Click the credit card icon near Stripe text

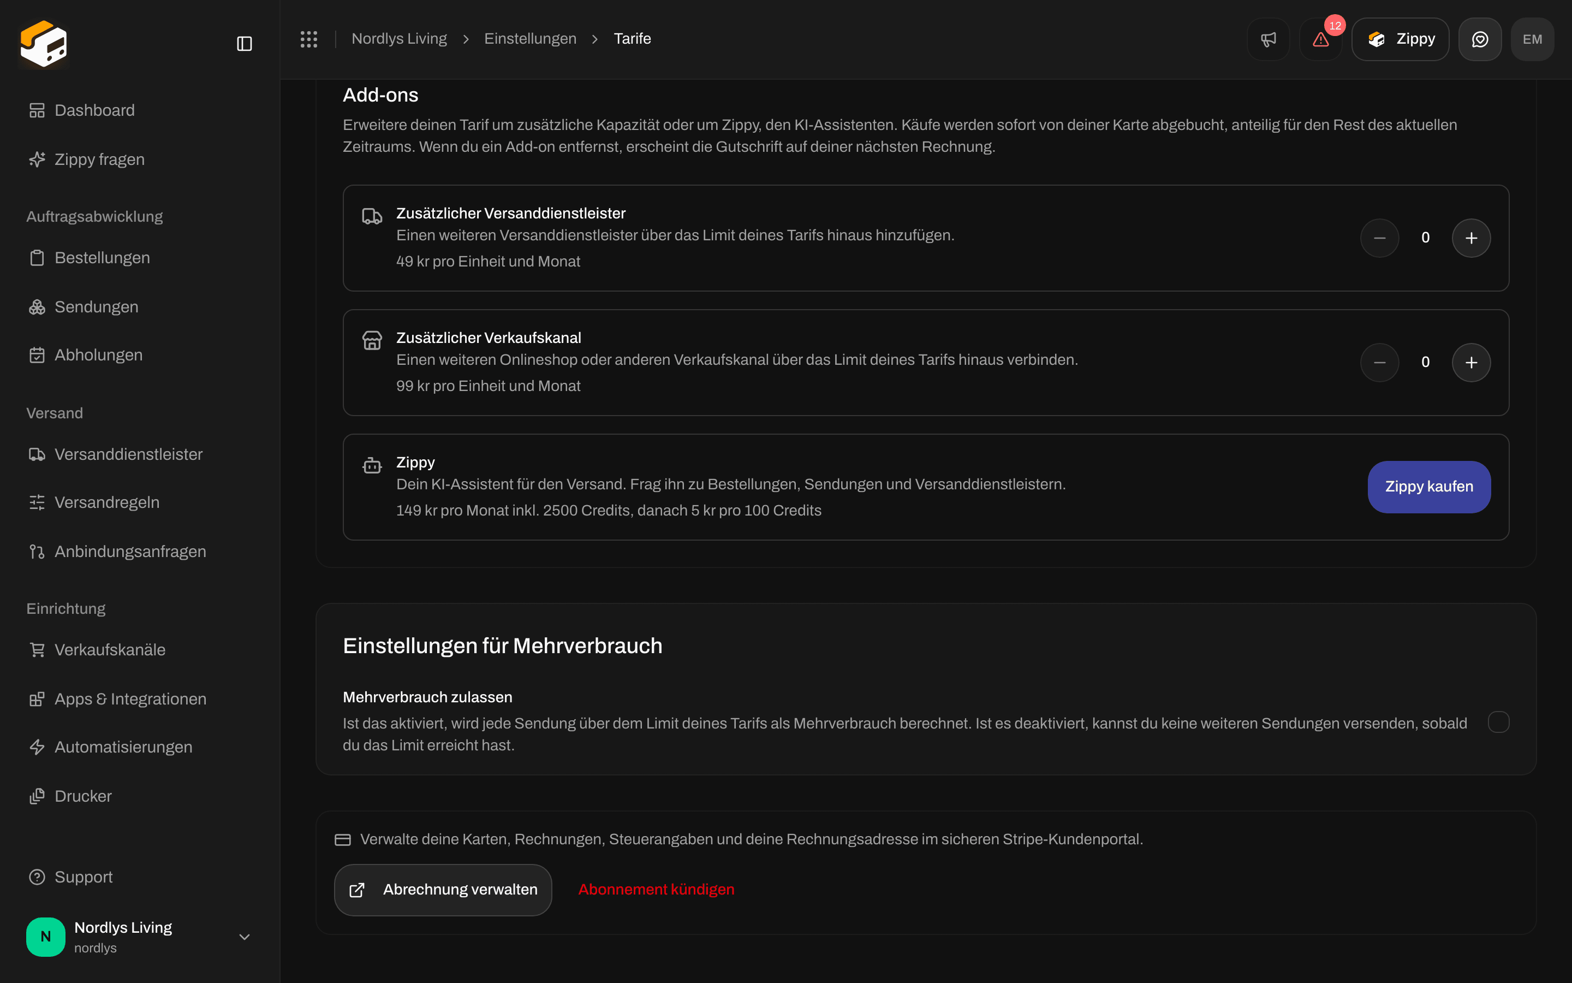pyautogui.click(x=342, y=840)
